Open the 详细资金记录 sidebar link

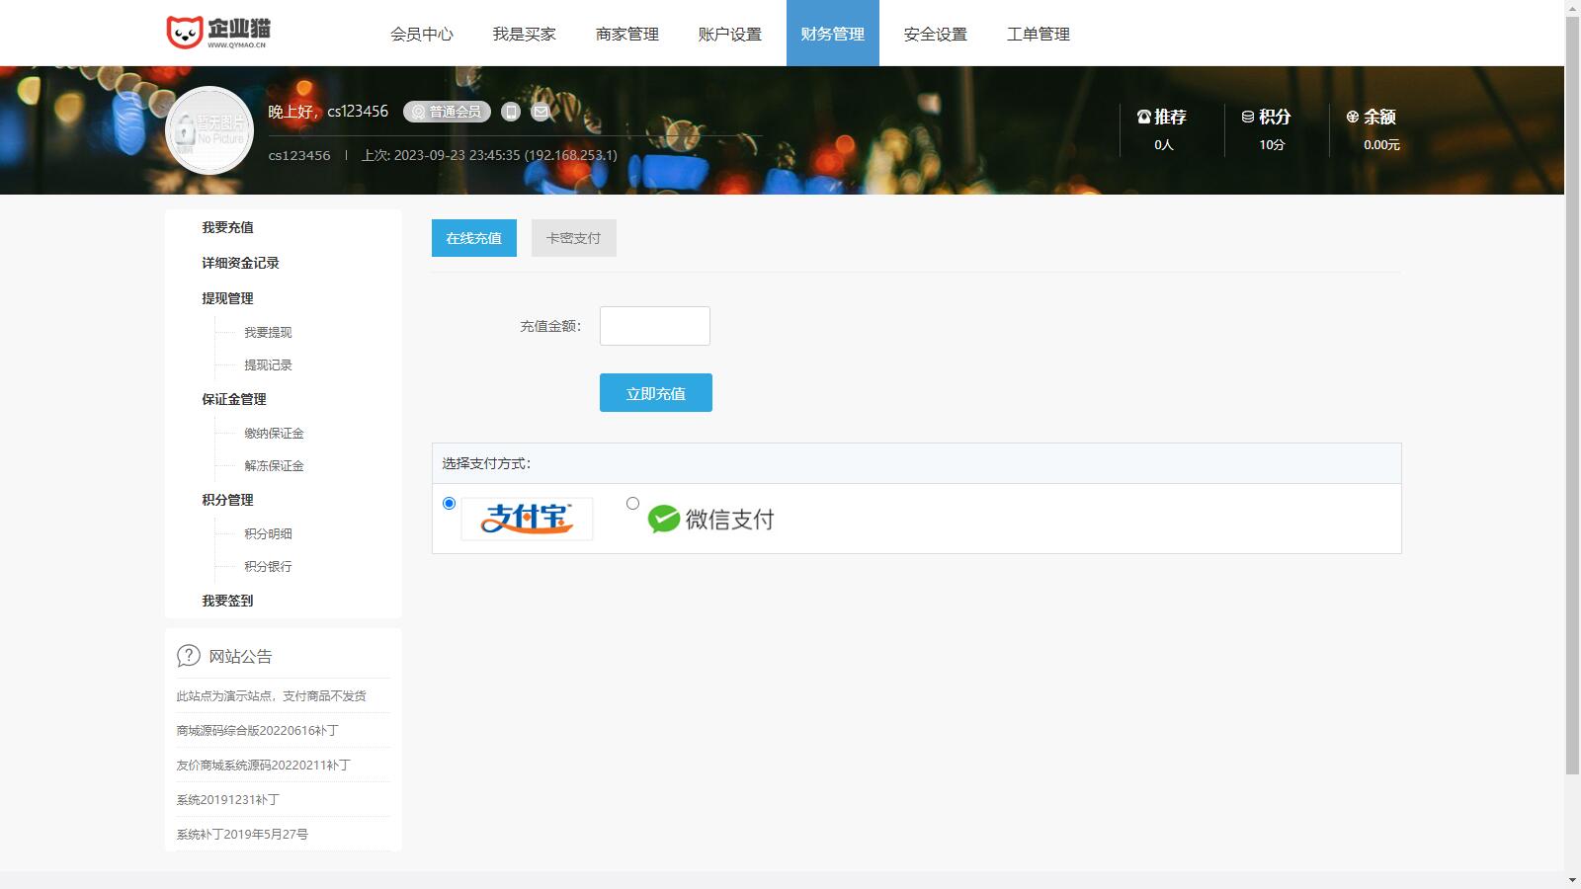[x=240, y=263]
